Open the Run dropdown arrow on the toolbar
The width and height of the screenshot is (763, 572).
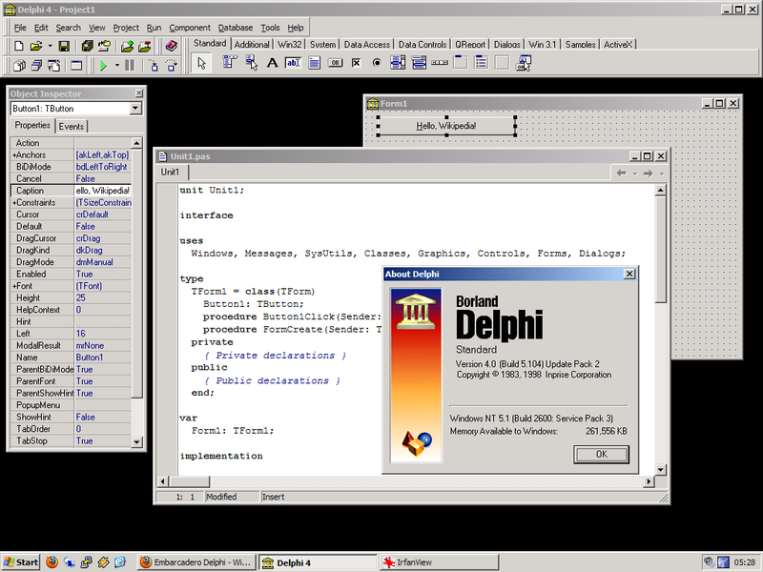coord(117,64)
